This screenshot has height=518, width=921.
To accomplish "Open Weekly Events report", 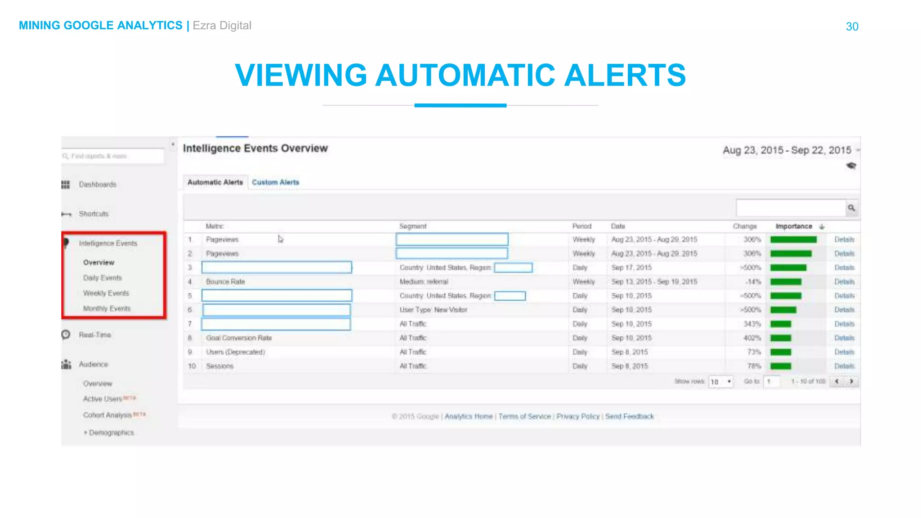I will point(106,293).
